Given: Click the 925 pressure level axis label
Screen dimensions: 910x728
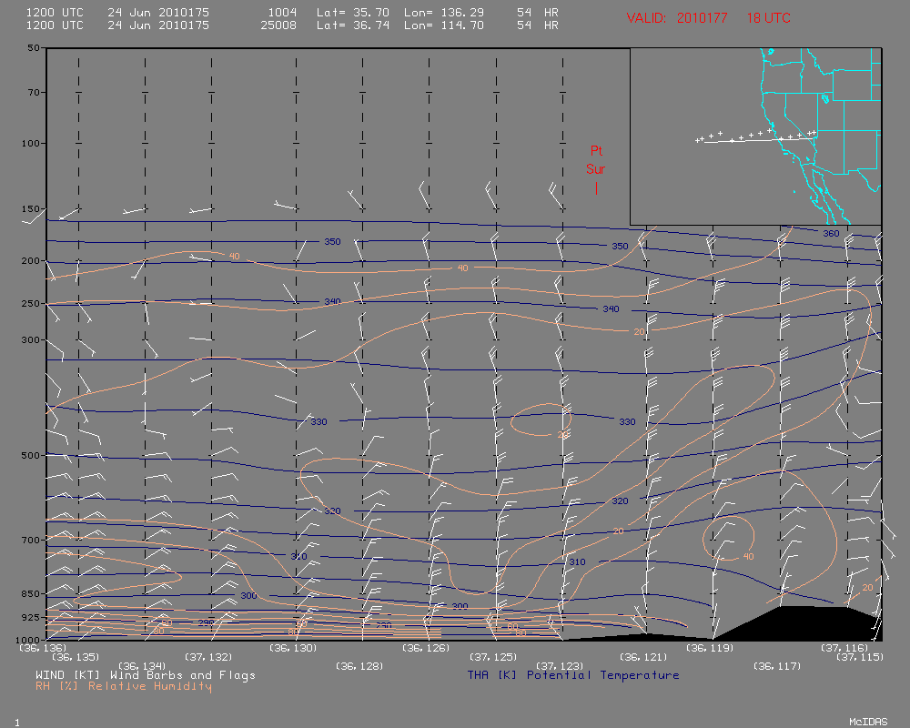Looking at the screenshot, I should click(x=31, y=617).
